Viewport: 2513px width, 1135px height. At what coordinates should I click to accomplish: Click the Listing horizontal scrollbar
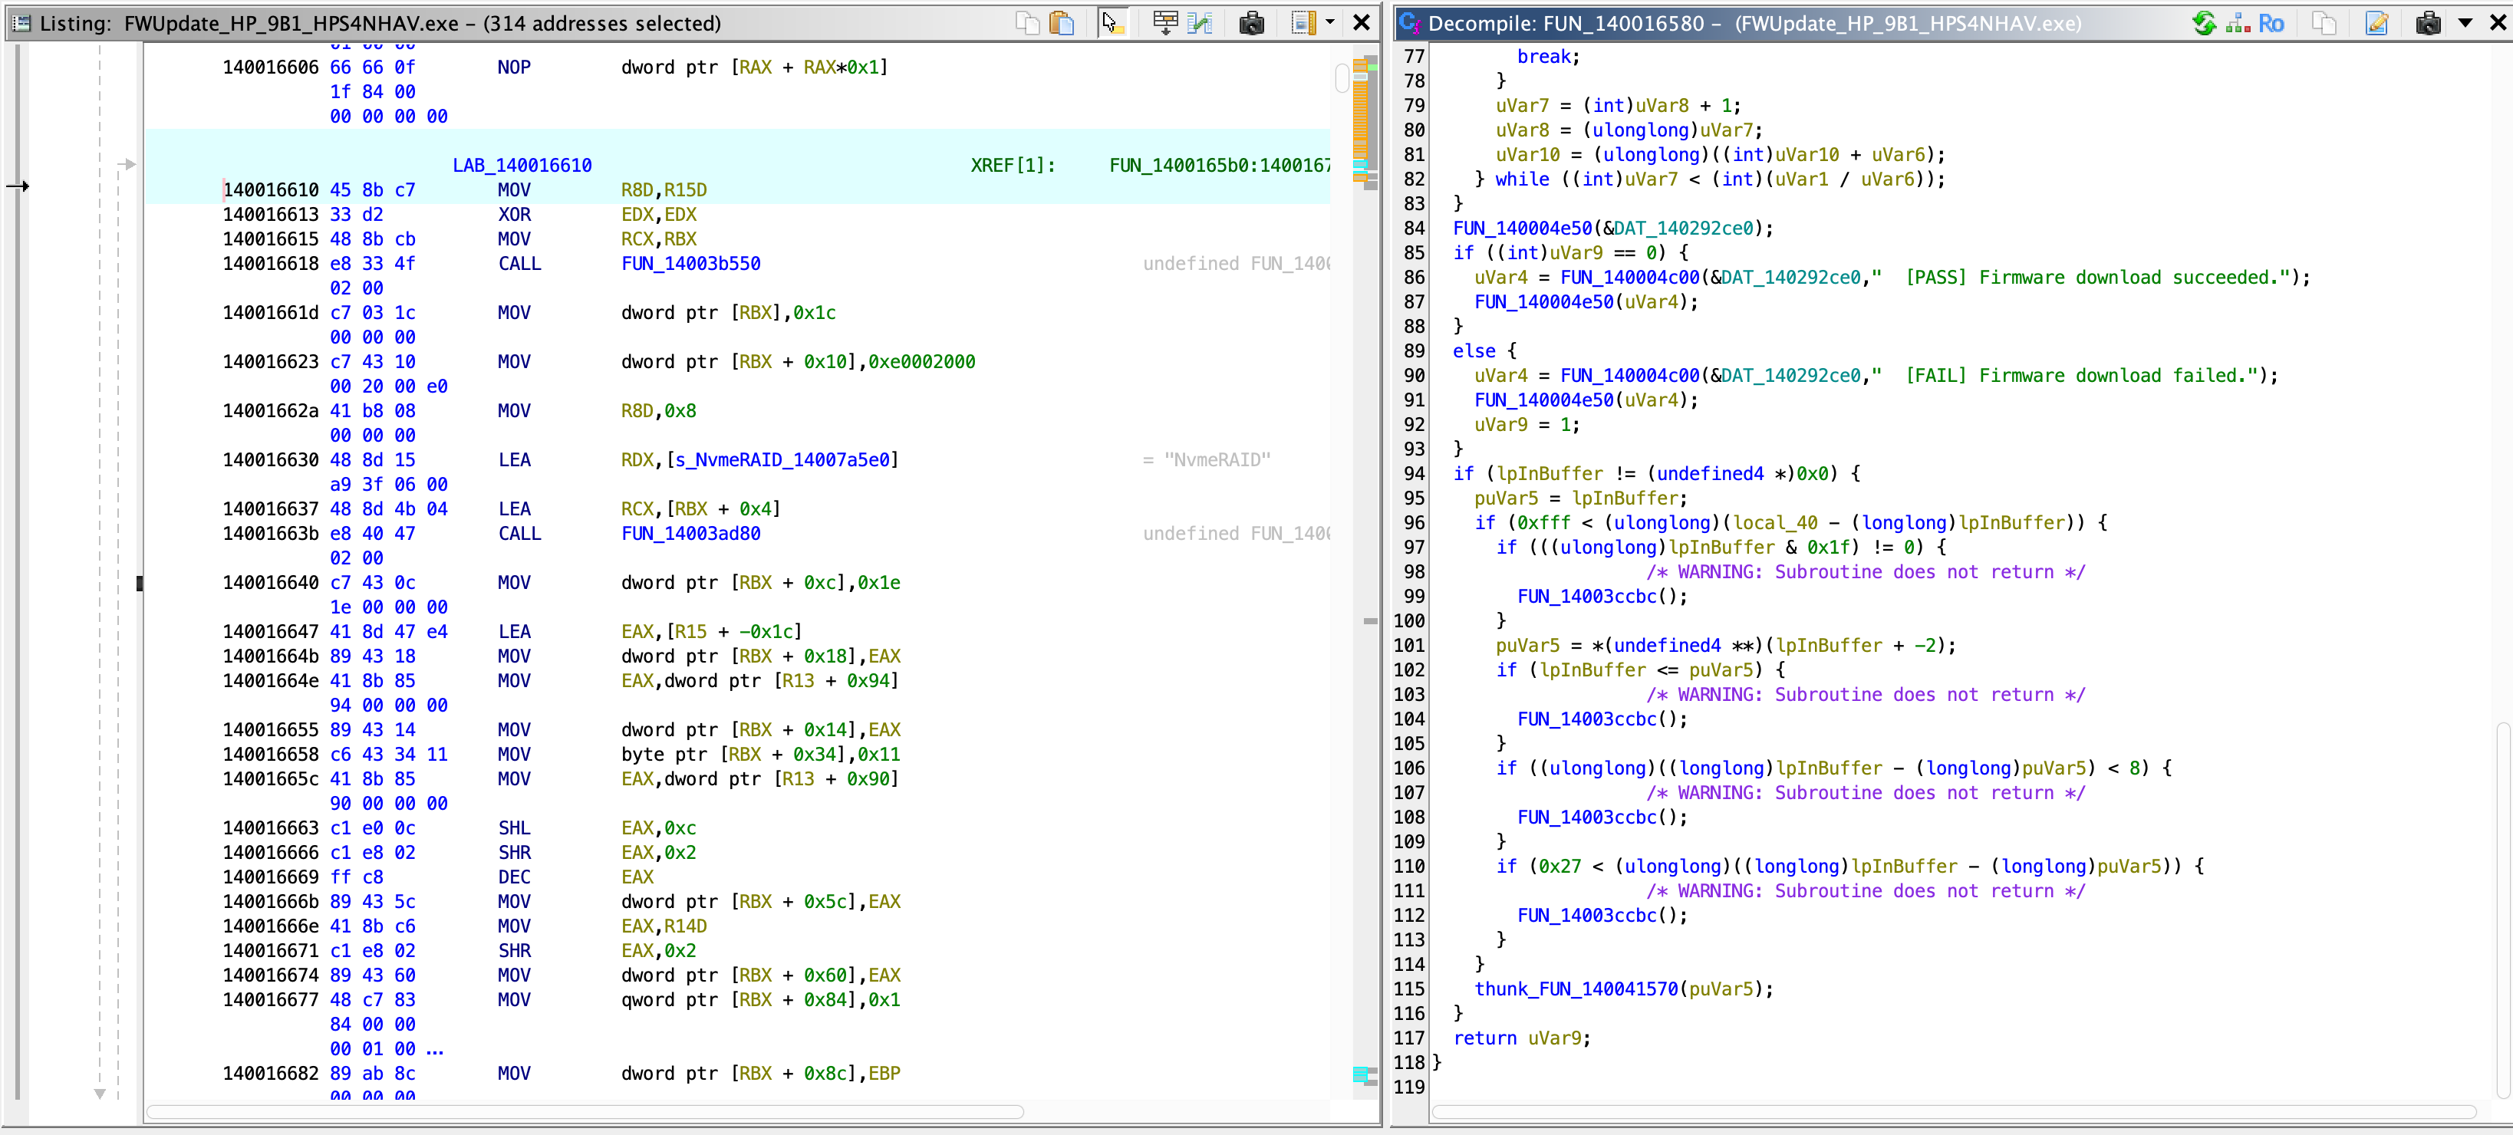pos(585,1111)
